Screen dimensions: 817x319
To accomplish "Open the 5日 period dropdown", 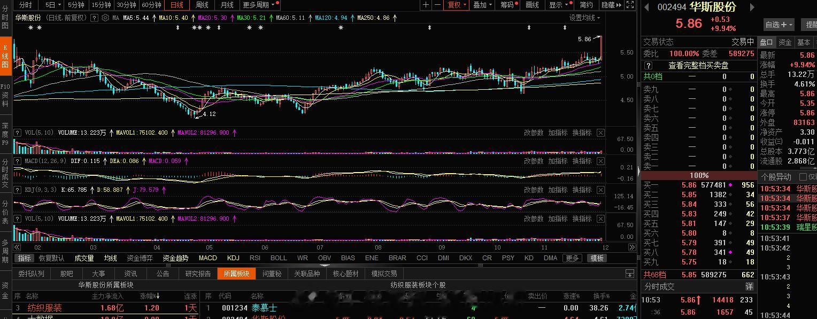I will coord(52,5).
